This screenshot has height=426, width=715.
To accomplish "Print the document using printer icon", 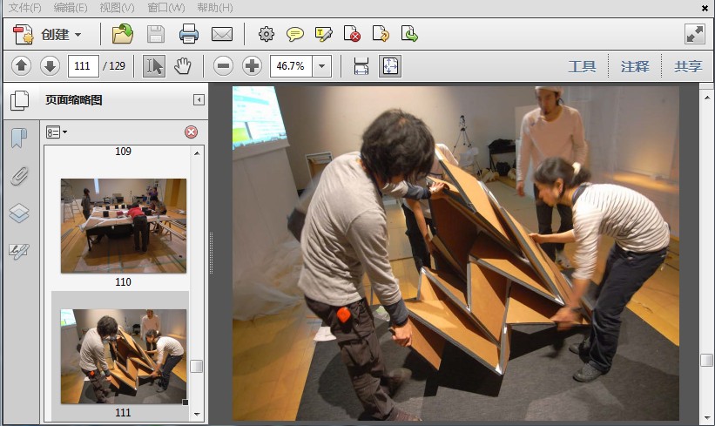I will coord(189,34).
